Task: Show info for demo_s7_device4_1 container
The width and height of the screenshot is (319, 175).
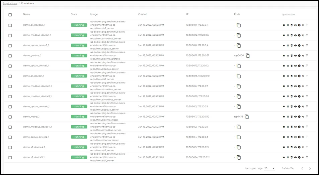Action: click(299, 147)
